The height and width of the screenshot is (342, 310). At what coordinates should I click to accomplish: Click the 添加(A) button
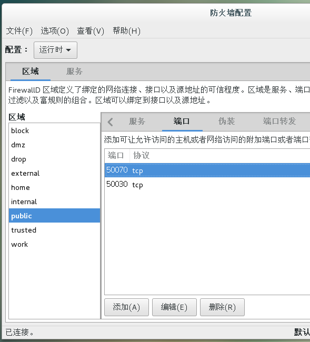pos(126,307)
